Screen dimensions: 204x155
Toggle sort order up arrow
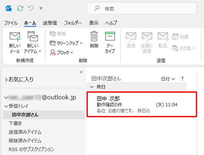(182, 79)
